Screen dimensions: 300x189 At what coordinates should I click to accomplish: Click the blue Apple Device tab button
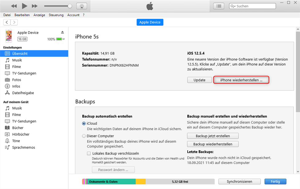(150, 22)
